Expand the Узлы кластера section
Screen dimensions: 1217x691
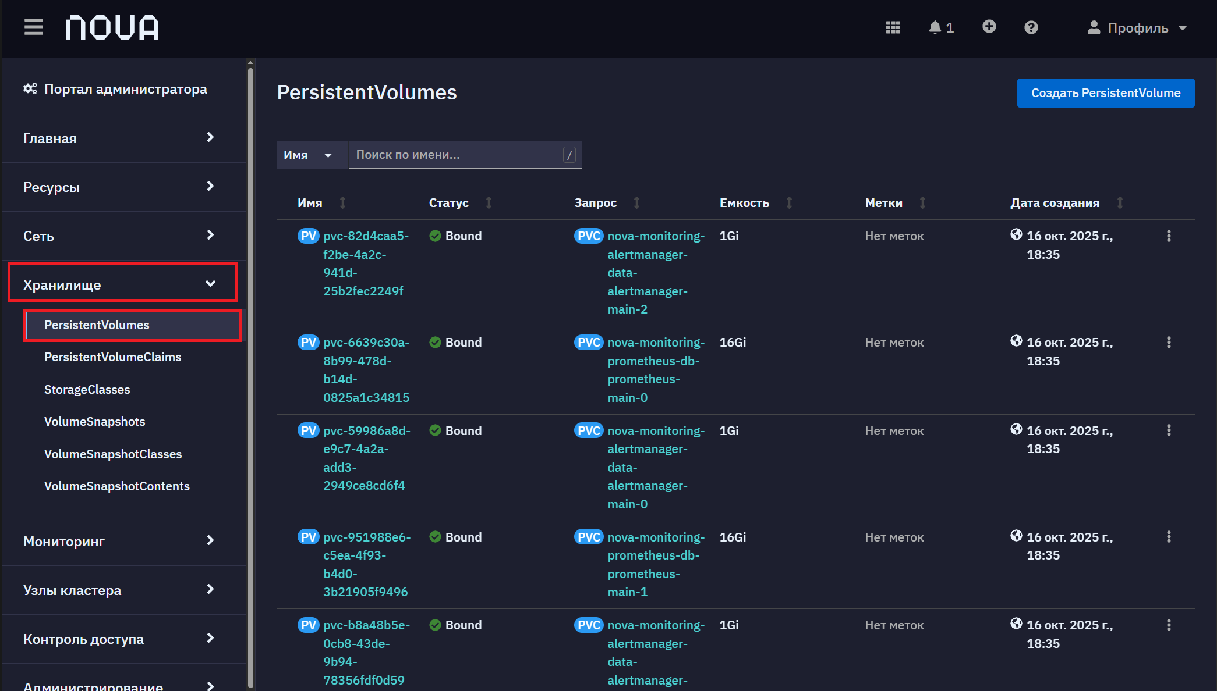tap(125, 590)
